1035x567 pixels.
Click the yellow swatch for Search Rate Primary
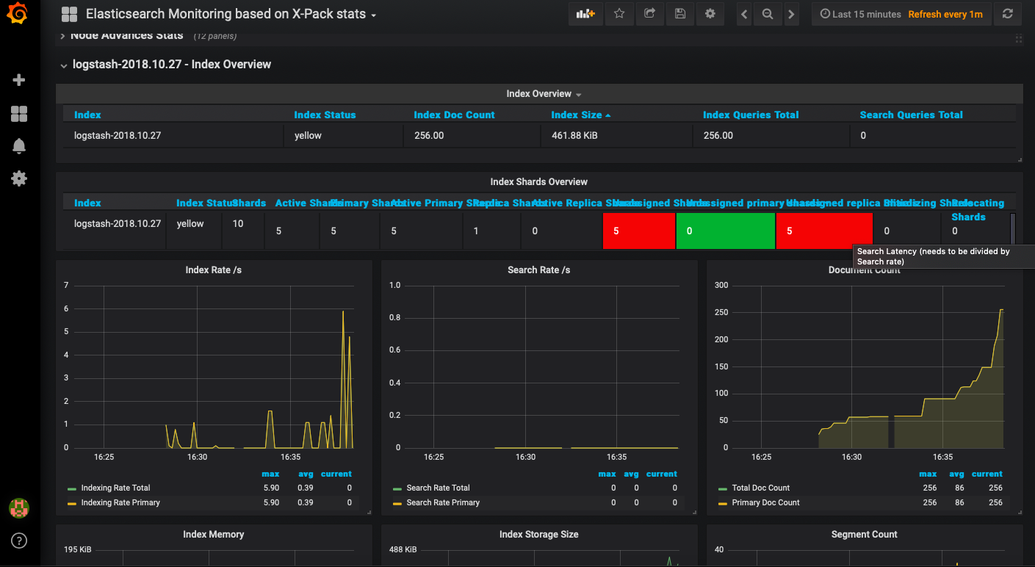[397, 503]
